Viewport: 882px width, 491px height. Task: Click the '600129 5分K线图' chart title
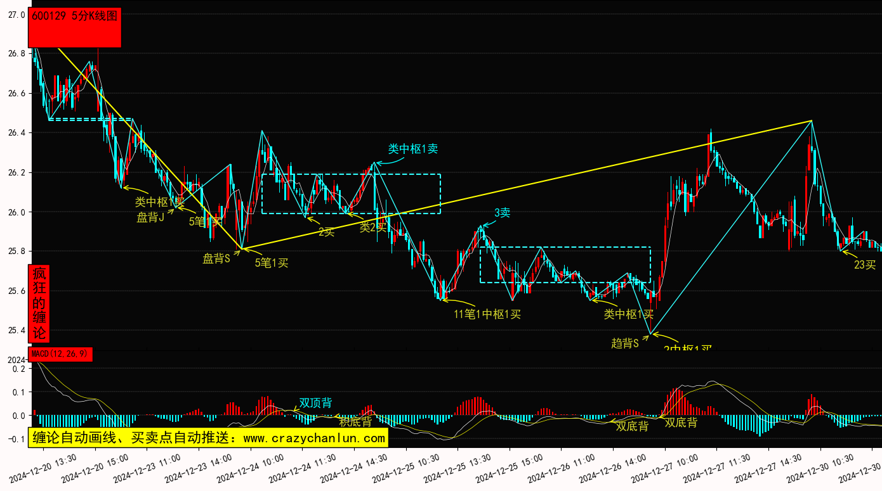(x=75, y=27)
